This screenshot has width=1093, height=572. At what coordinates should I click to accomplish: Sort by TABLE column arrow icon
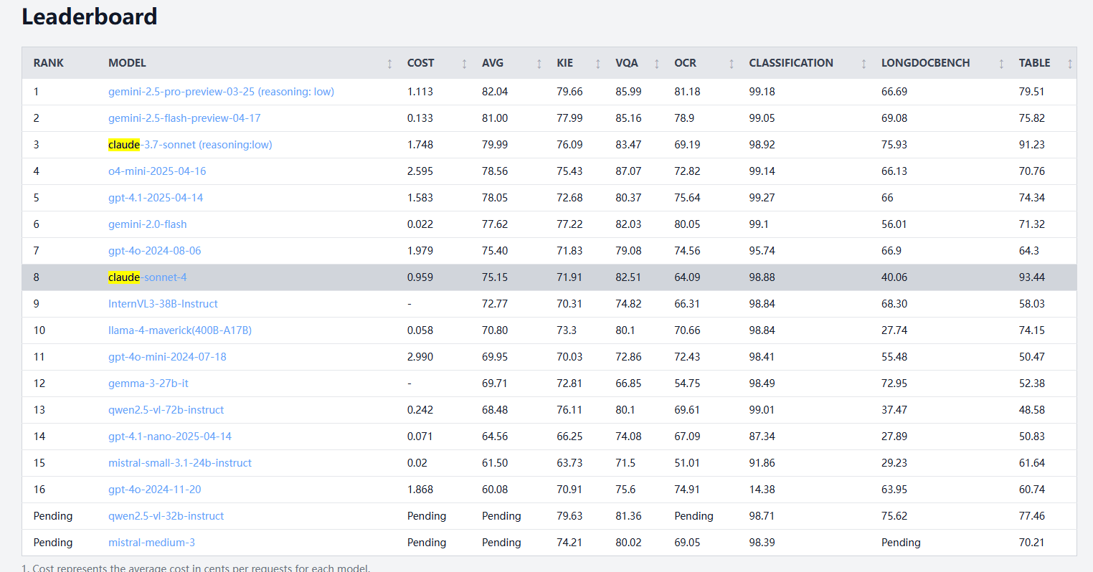click(1069, 64)
